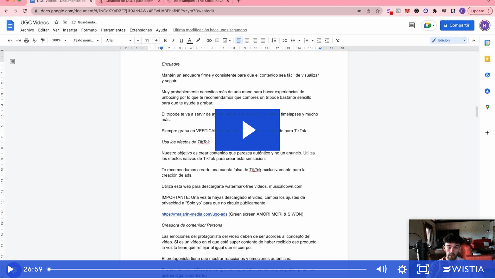
Task: Toggle Italic formatting
Action: (173, 40)
